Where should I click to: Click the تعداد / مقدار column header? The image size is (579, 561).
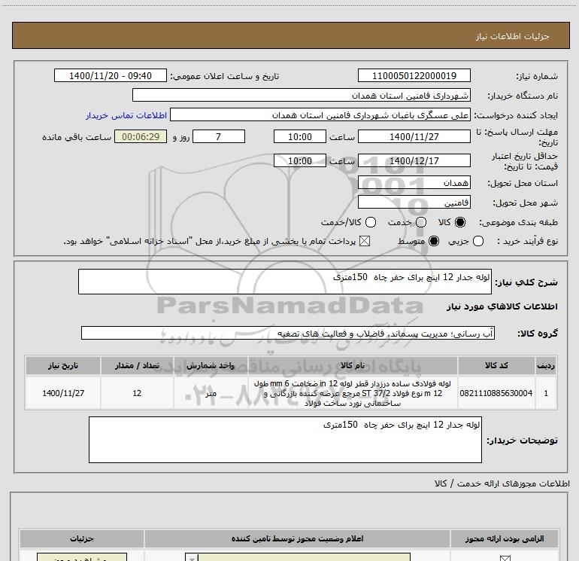pyautogui.click(x=137, y=365)
